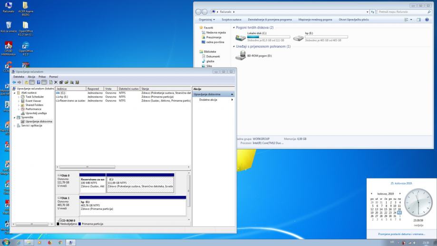Collapse the Pogoni tvrdih diskova group
Viewport: 437px width, 246px height.
(x=234, y=28)
